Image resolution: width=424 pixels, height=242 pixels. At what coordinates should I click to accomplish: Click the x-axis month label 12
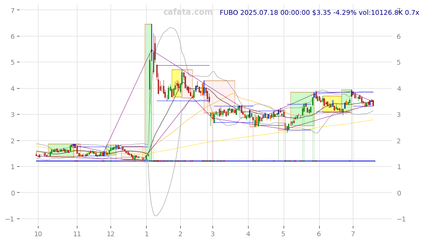[x=111, y=234]
